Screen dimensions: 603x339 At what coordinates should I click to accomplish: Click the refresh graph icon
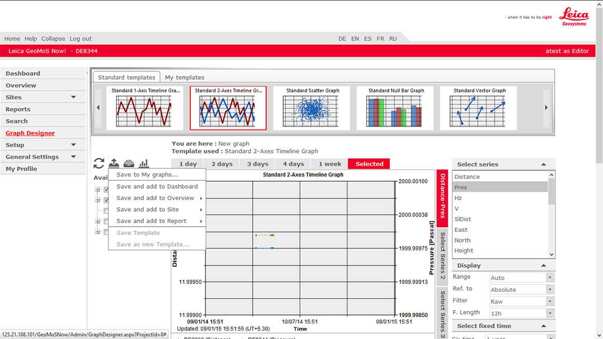(99, 164)
